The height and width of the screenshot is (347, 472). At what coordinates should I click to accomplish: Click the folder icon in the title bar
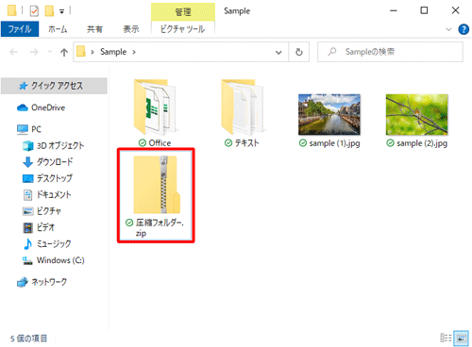coord(12,10)
